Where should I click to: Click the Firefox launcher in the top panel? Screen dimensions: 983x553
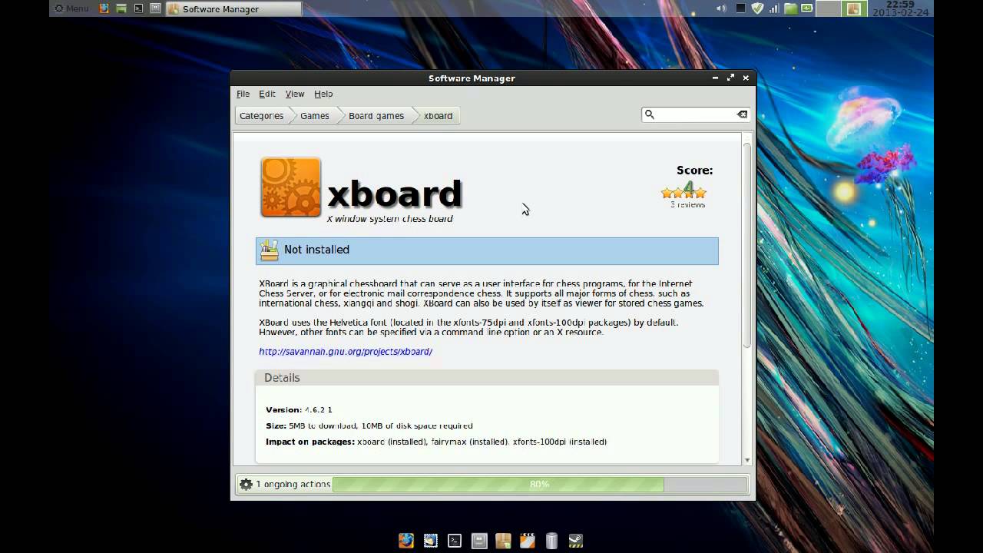(104, 8)
